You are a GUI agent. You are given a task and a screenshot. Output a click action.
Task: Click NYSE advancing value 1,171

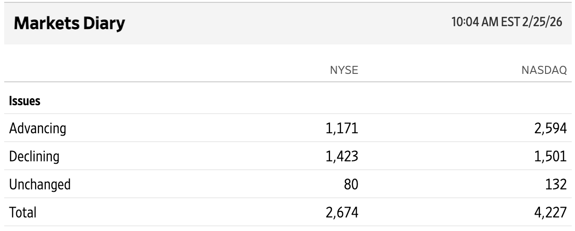click(x=343, y=128)
